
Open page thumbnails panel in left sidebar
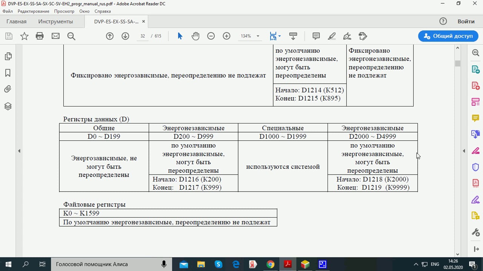[8, 56]
